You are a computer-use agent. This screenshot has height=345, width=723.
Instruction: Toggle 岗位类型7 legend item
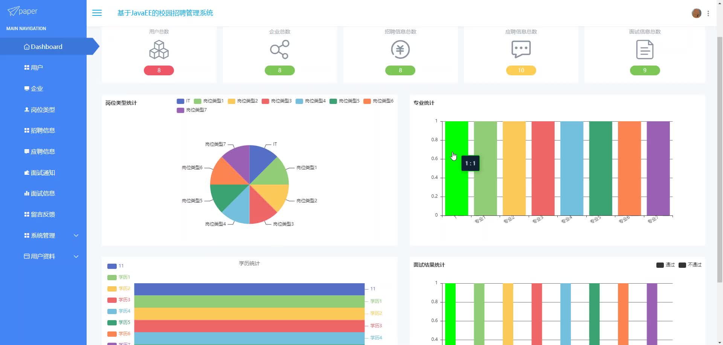pyautogui.click(x=192, y=110)
